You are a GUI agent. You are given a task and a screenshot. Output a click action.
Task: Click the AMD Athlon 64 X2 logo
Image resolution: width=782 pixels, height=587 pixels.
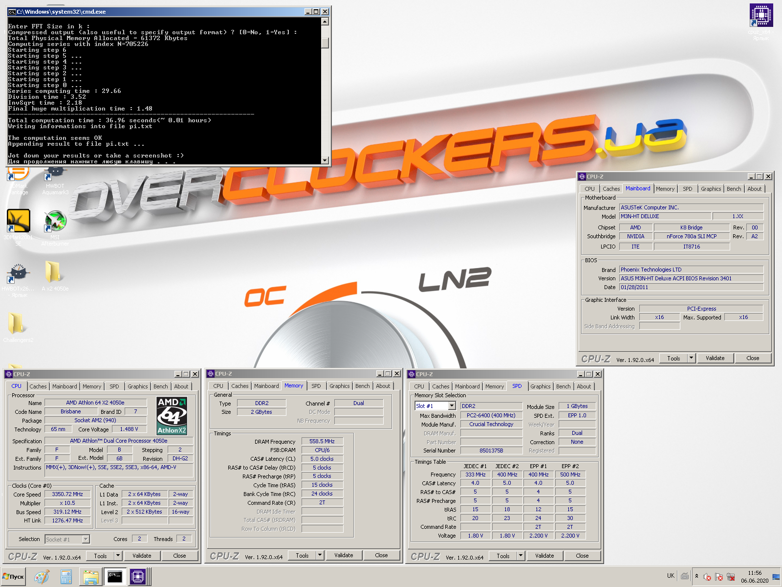pos(172,416)
